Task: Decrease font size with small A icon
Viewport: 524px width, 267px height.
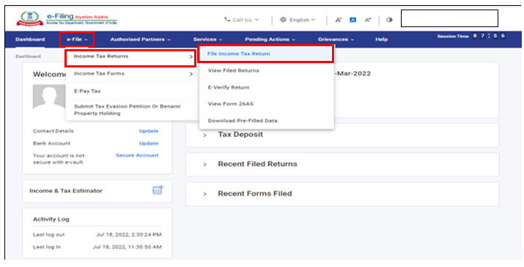Action: 339,20
